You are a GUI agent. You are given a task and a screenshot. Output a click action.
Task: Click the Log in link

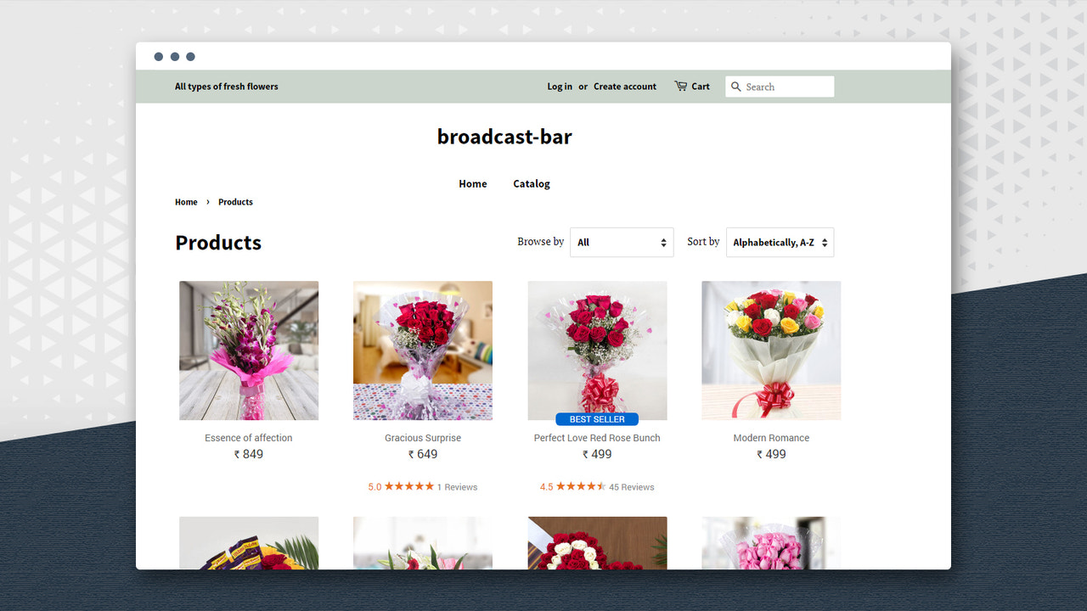tap(560, 86)
